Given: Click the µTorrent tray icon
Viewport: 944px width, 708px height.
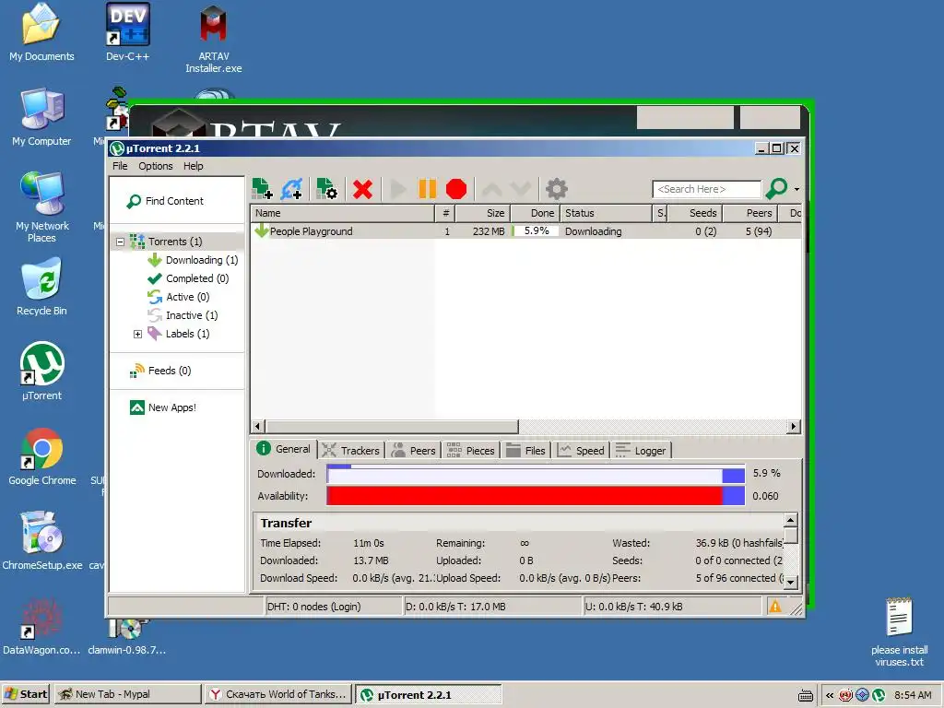Looking at the screenshot, I should tap(879, 695).
